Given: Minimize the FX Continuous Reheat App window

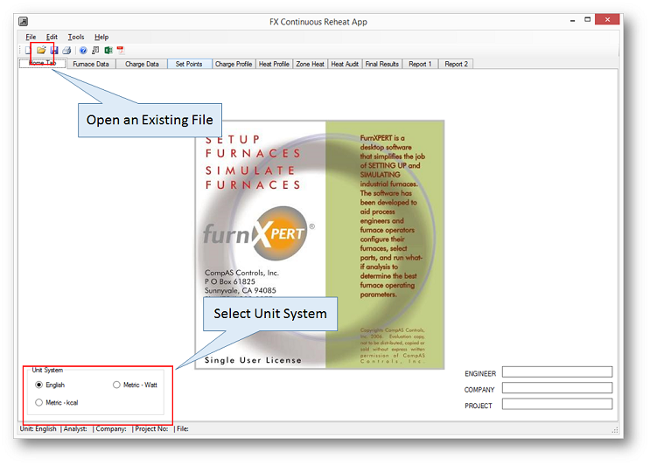Looking at the screenshot, I should (572, 20).
